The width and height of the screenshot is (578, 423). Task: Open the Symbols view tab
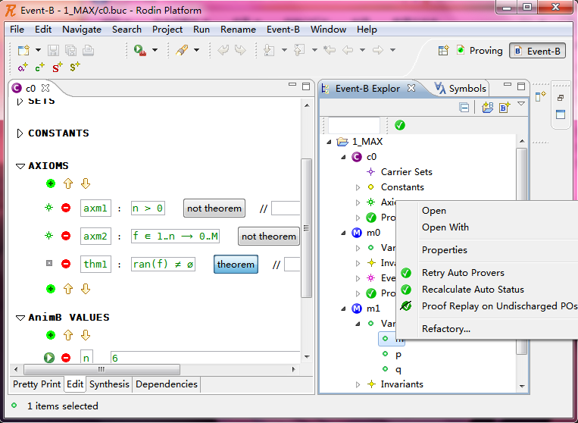point(460,89)
